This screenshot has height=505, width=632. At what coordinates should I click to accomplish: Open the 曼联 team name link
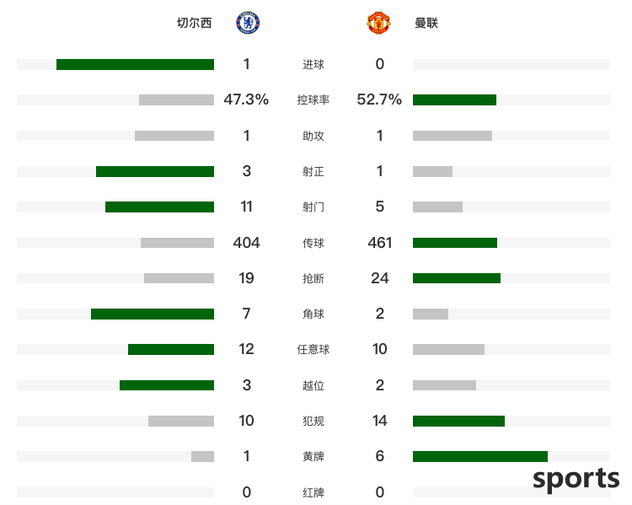[x=426, y=23]
